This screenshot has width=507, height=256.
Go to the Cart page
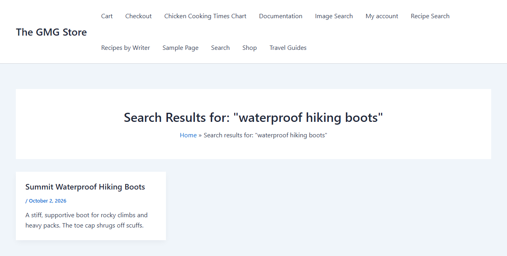107,16
